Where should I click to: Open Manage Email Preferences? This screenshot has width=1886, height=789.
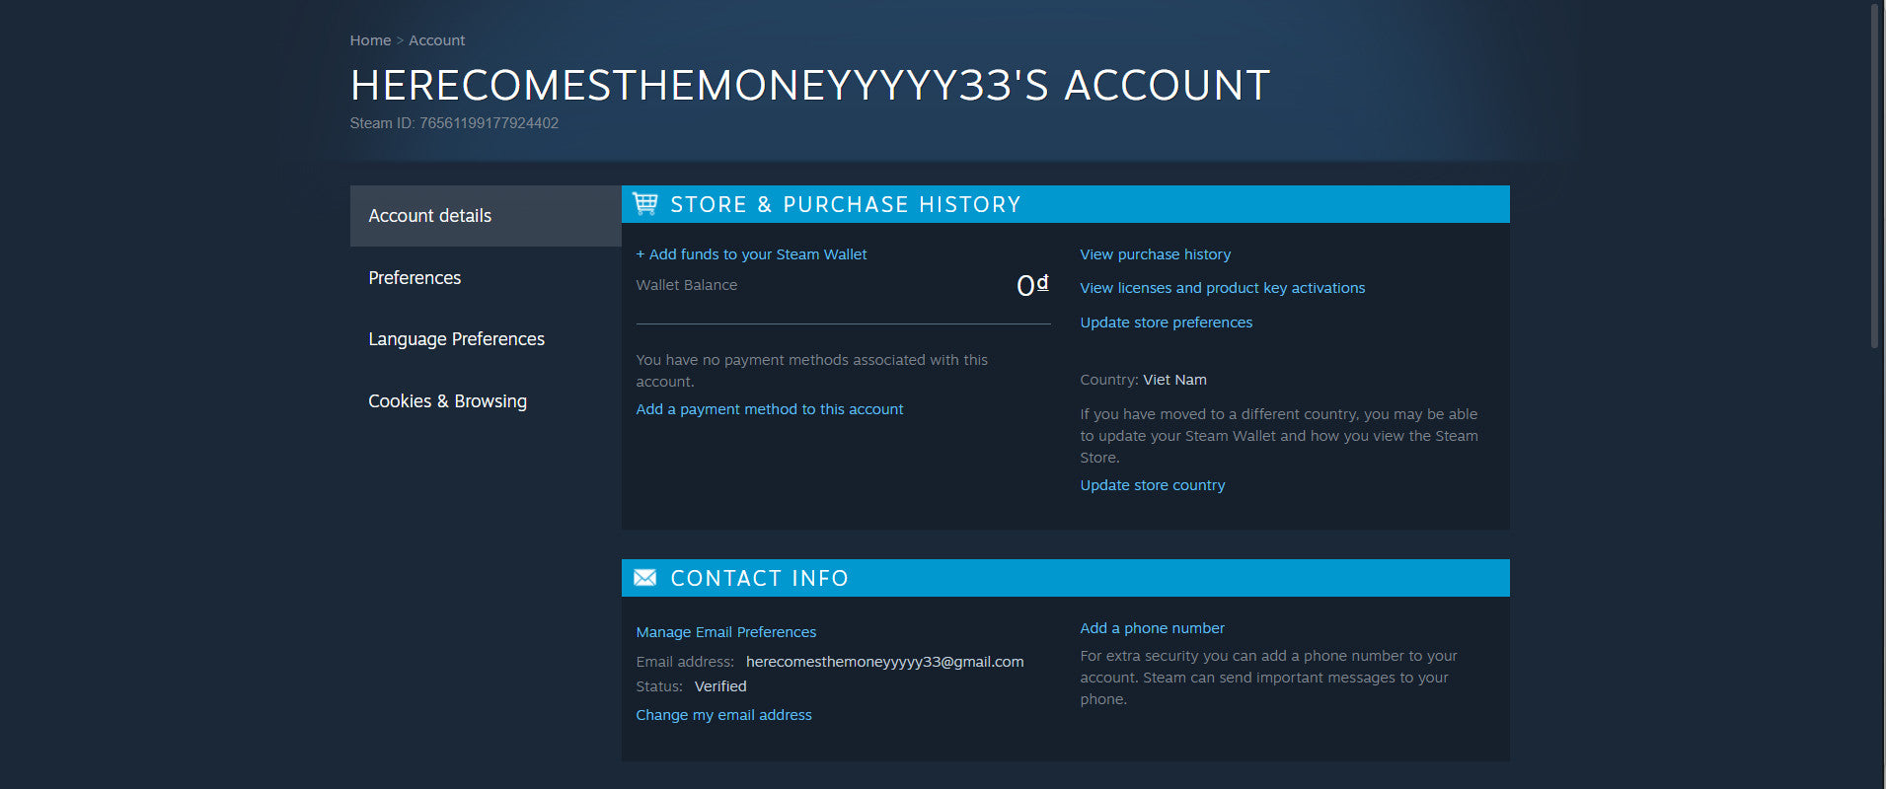click(725, 632)
